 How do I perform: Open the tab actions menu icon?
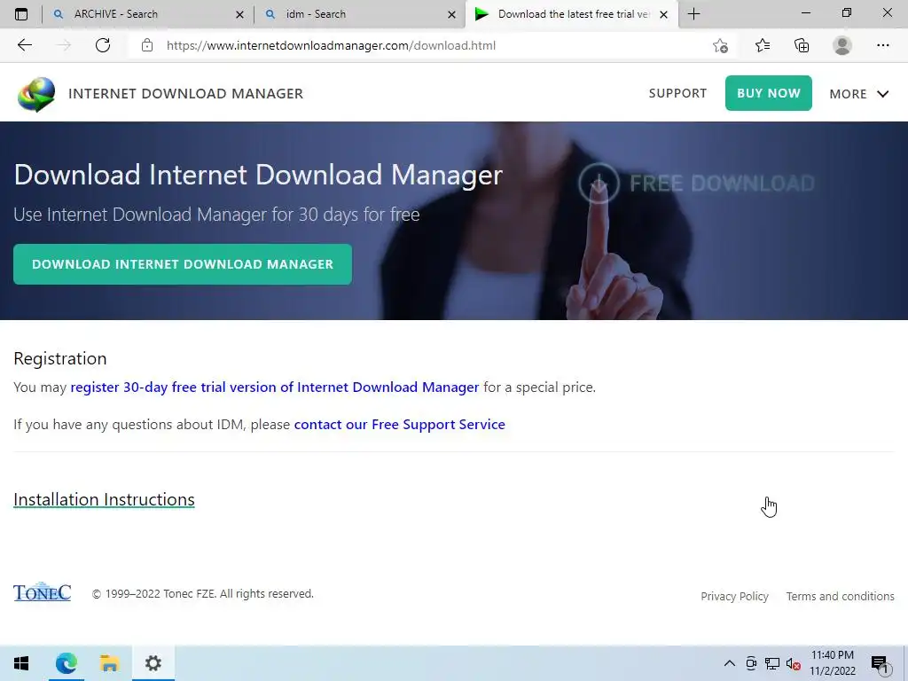click(21, 14)
